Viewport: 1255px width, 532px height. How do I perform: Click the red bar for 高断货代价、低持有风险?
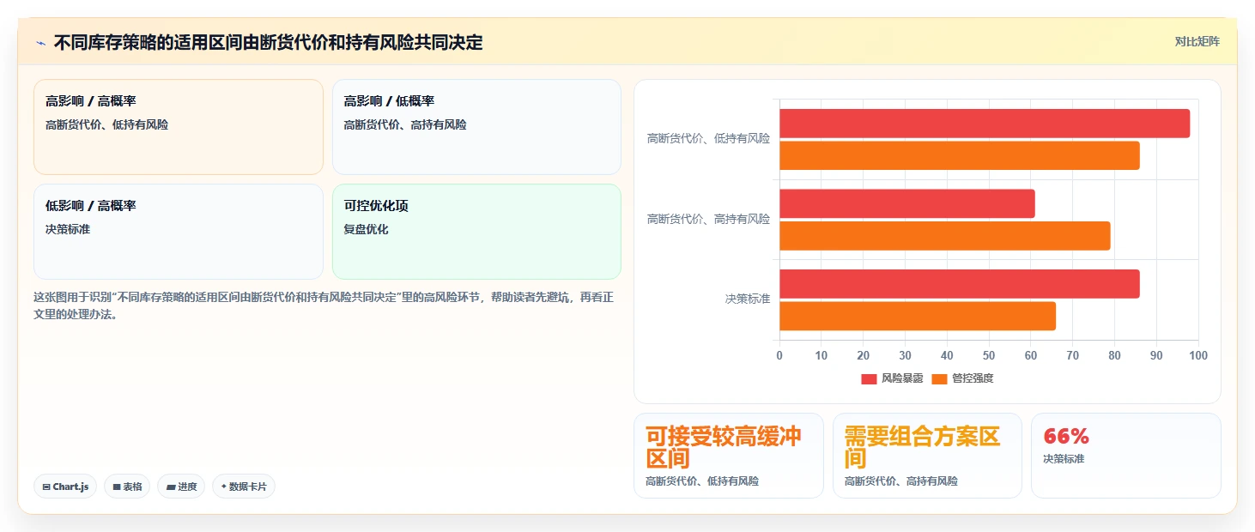(985, 124)
